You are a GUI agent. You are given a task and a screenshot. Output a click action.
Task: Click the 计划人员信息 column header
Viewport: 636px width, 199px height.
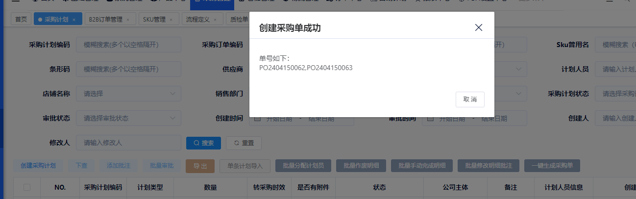coord(563,188)
